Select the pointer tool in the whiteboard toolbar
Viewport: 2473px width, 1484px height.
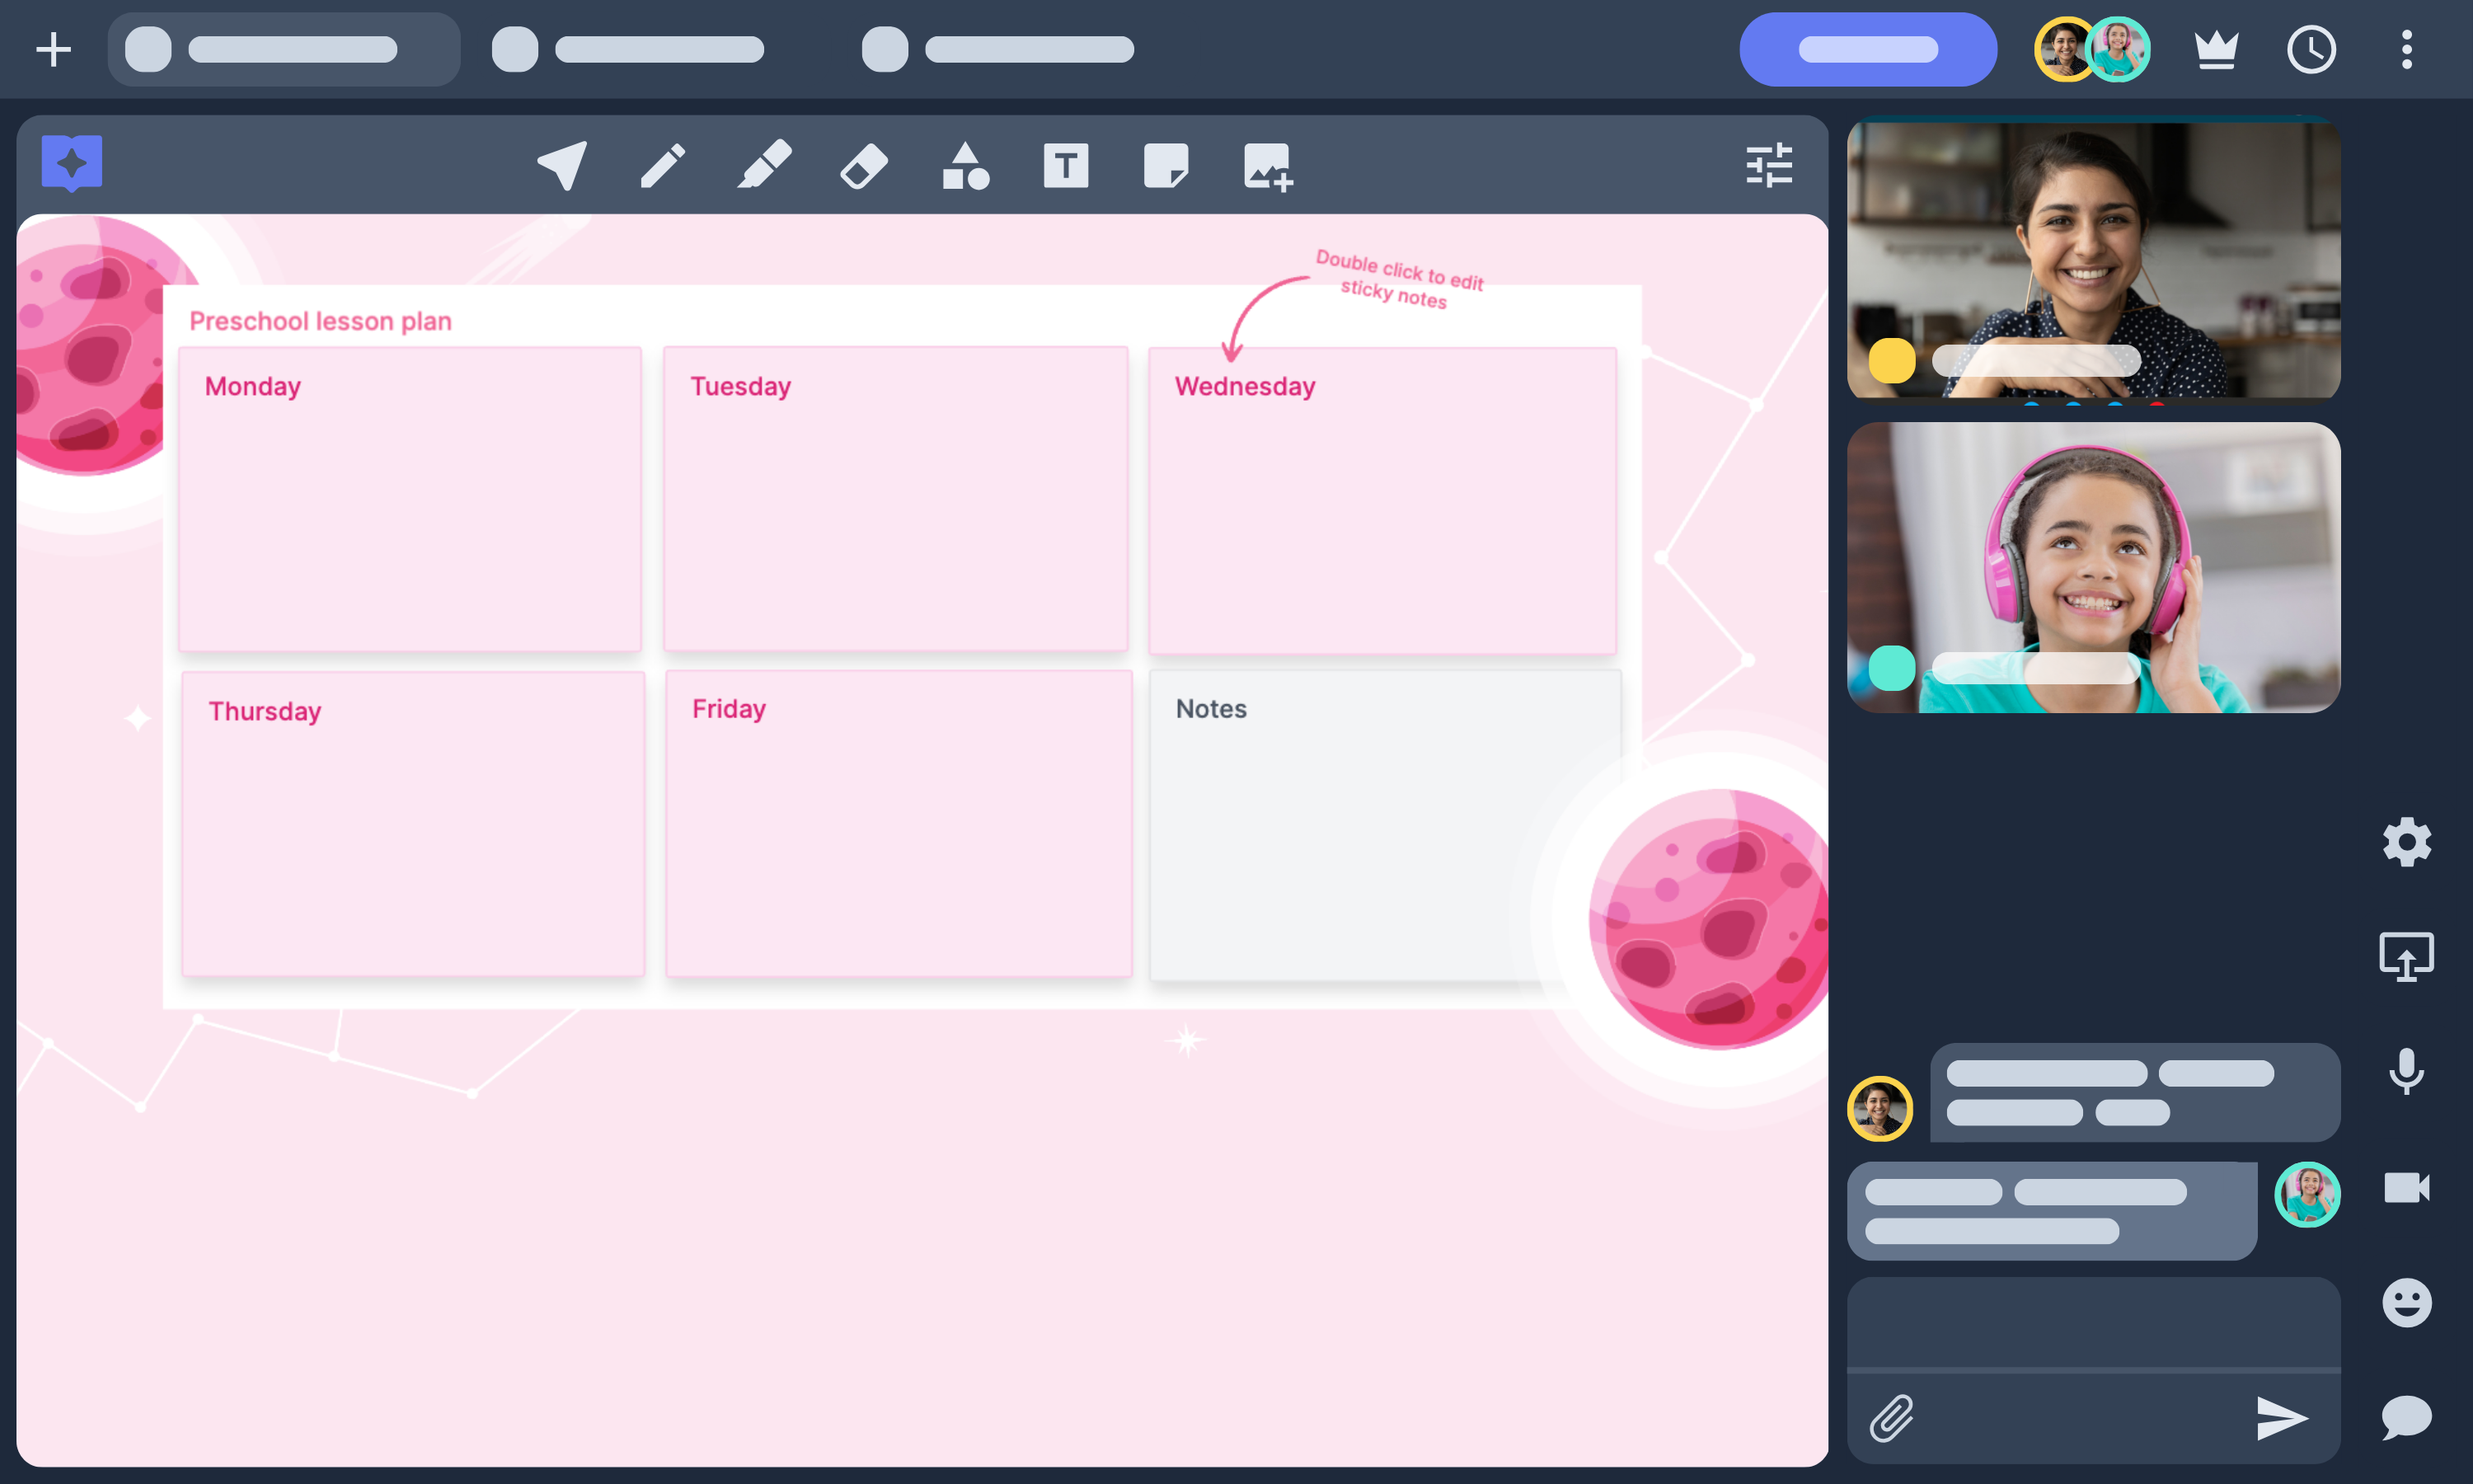[x=561, y=166]
